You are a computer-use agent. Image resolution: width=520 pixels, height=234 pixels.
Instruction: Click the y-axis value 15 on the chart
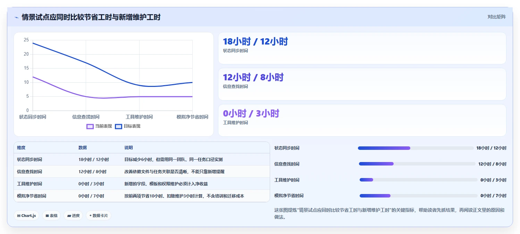pos(26,68)
